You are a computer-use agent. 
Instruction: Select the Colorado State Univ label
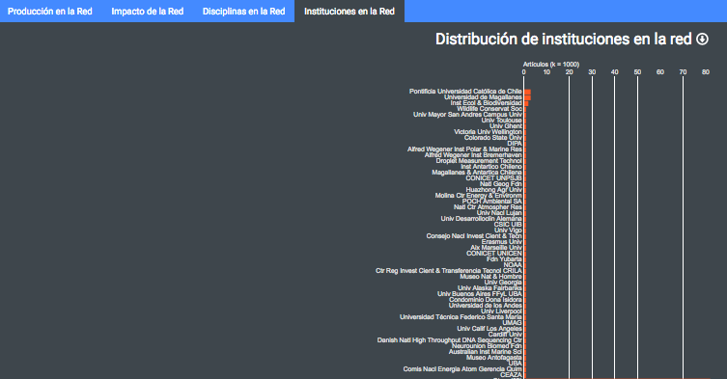pos(492,138)
